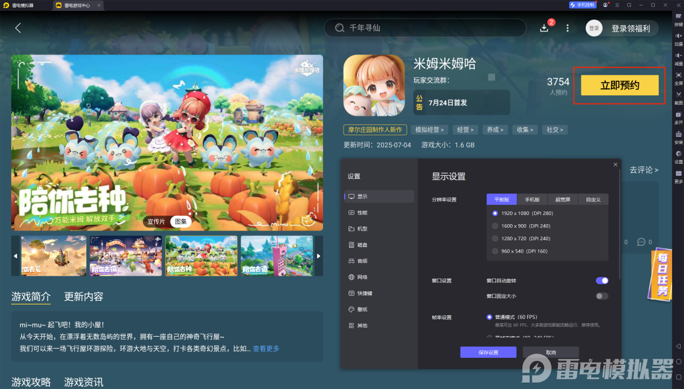
Task: Click 取消 in the settings dialog
Action: click(x=551, y=352)
